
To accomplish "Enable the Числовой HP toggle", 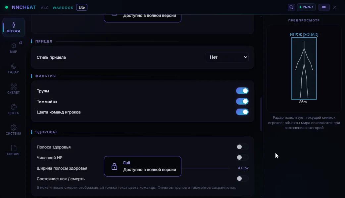I will click(242, 157).
